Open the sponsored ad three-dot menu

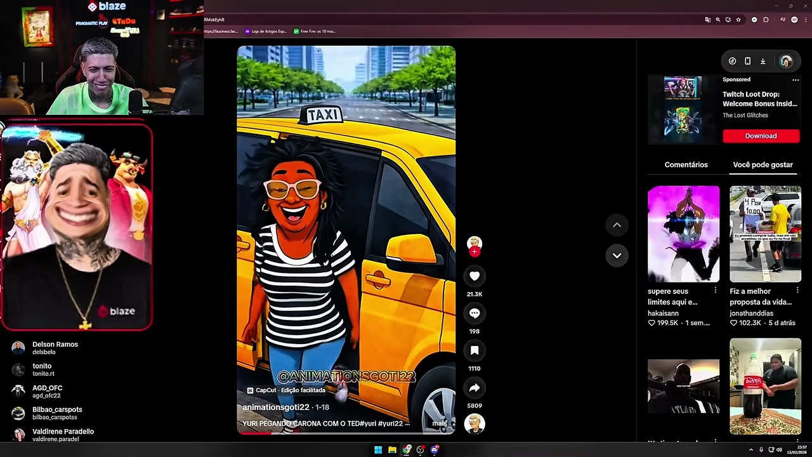click(x=796, y=80)
